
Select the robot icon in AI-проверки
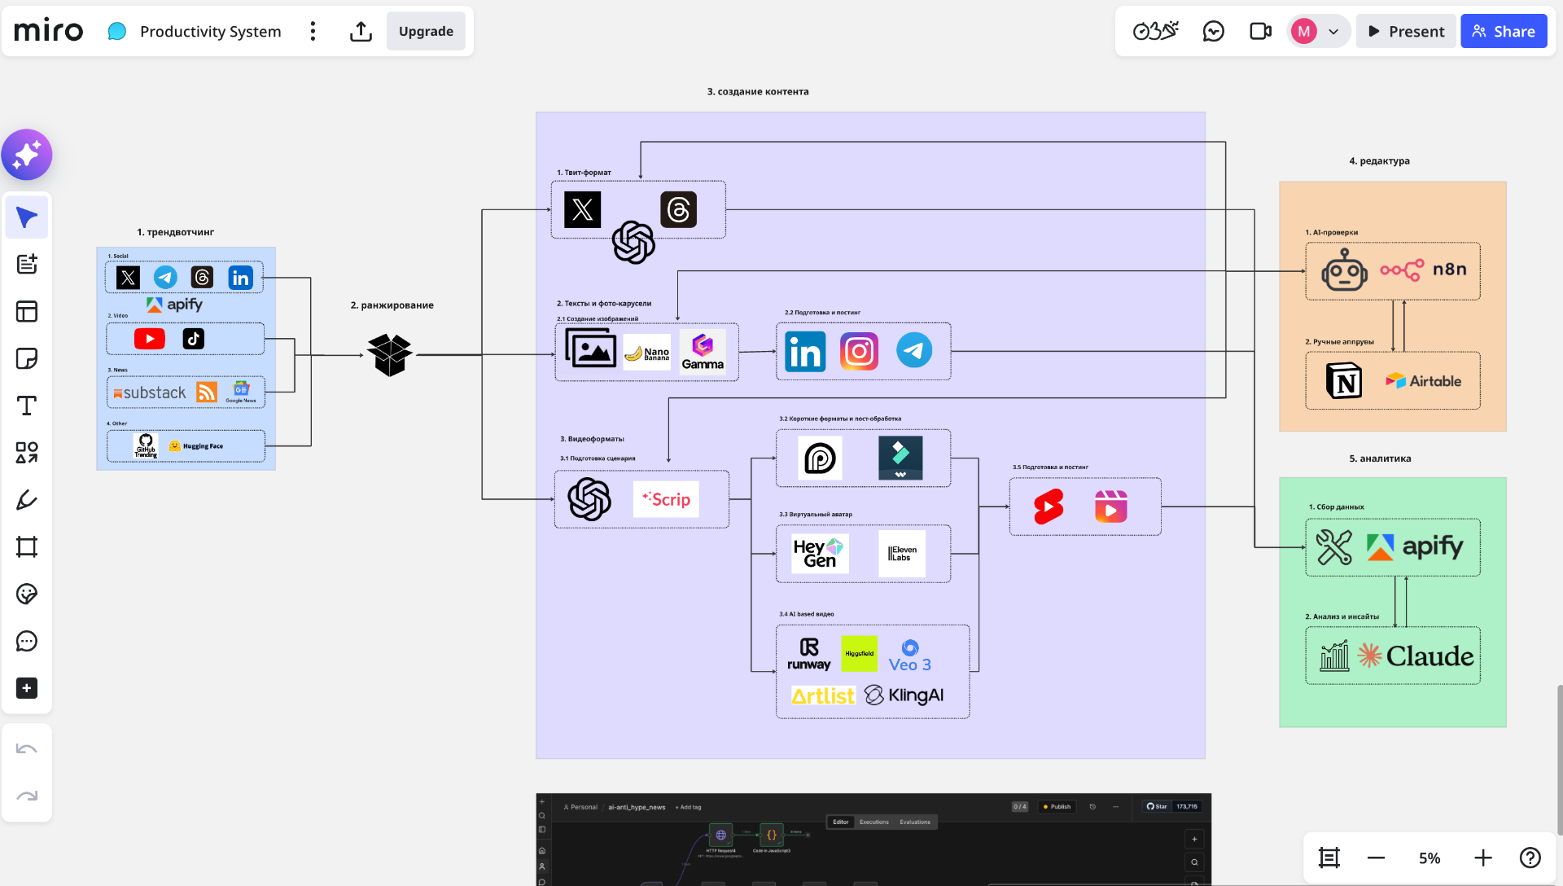(x=1344, y=270)
